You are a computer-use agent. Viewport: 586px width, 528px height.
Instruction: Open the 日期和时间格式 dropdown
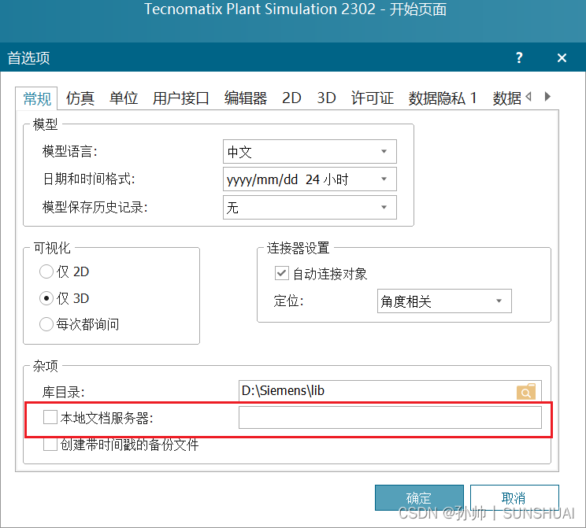310,179
